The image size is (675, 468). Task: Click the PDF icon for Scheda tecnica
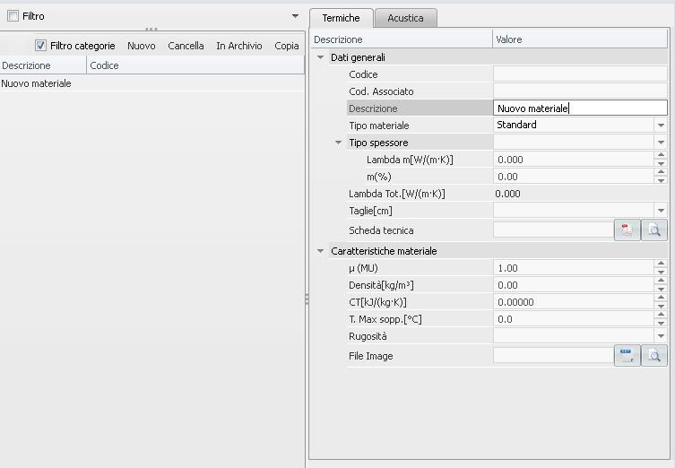(627, 230)
